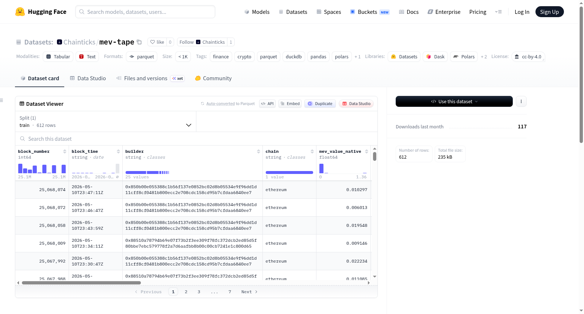
Task: Click the parquet format tag
Action: pos(142,57)
